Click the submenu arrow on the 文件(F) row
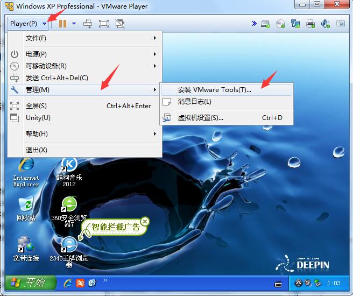Screen dimensions: 353x296 [154, 38]
